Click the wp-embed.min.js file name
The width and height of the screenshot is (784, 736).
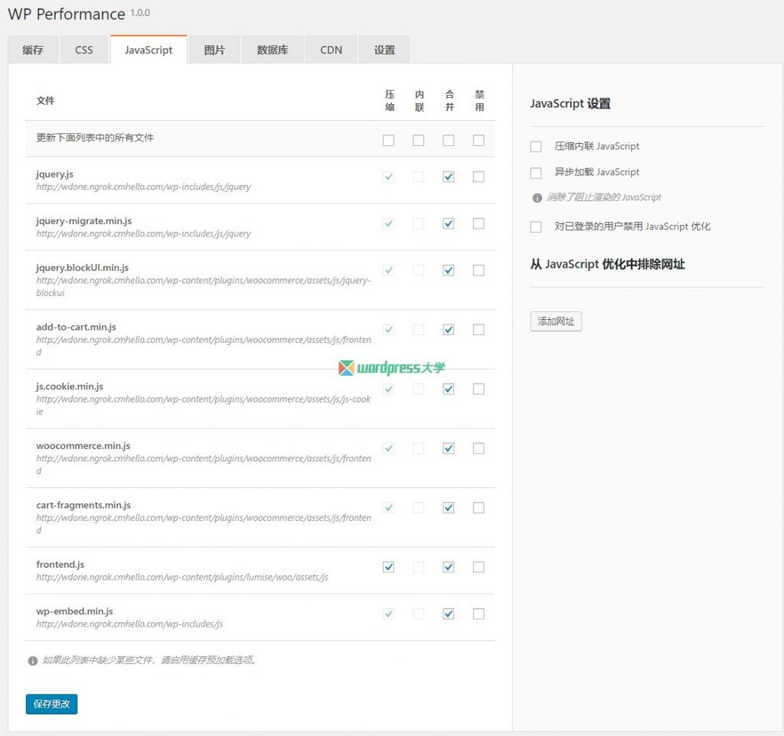coord(74,611)
